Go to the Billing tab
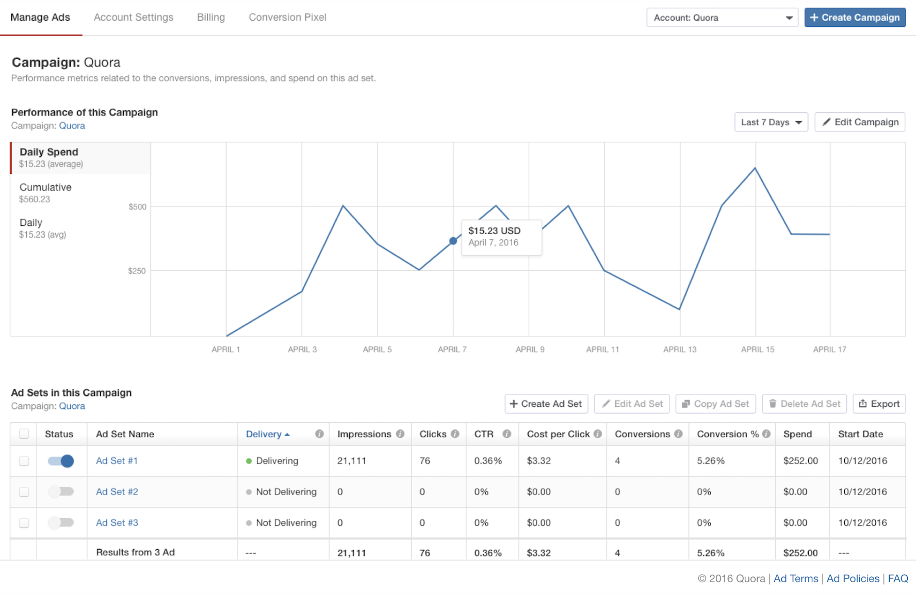 coord(211,18)
